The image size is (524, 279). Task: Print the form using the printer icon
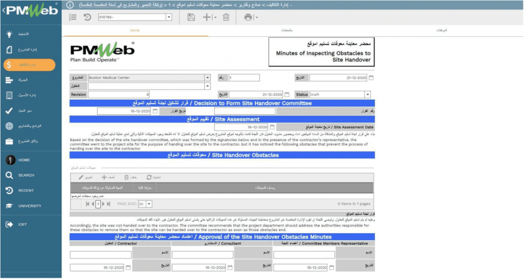[248, 17]
